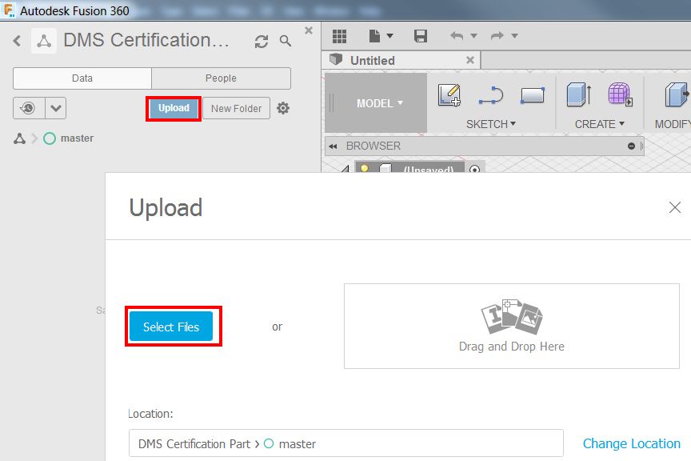
Task: Select the master branch breadcrumb
Action: (69, 138)
